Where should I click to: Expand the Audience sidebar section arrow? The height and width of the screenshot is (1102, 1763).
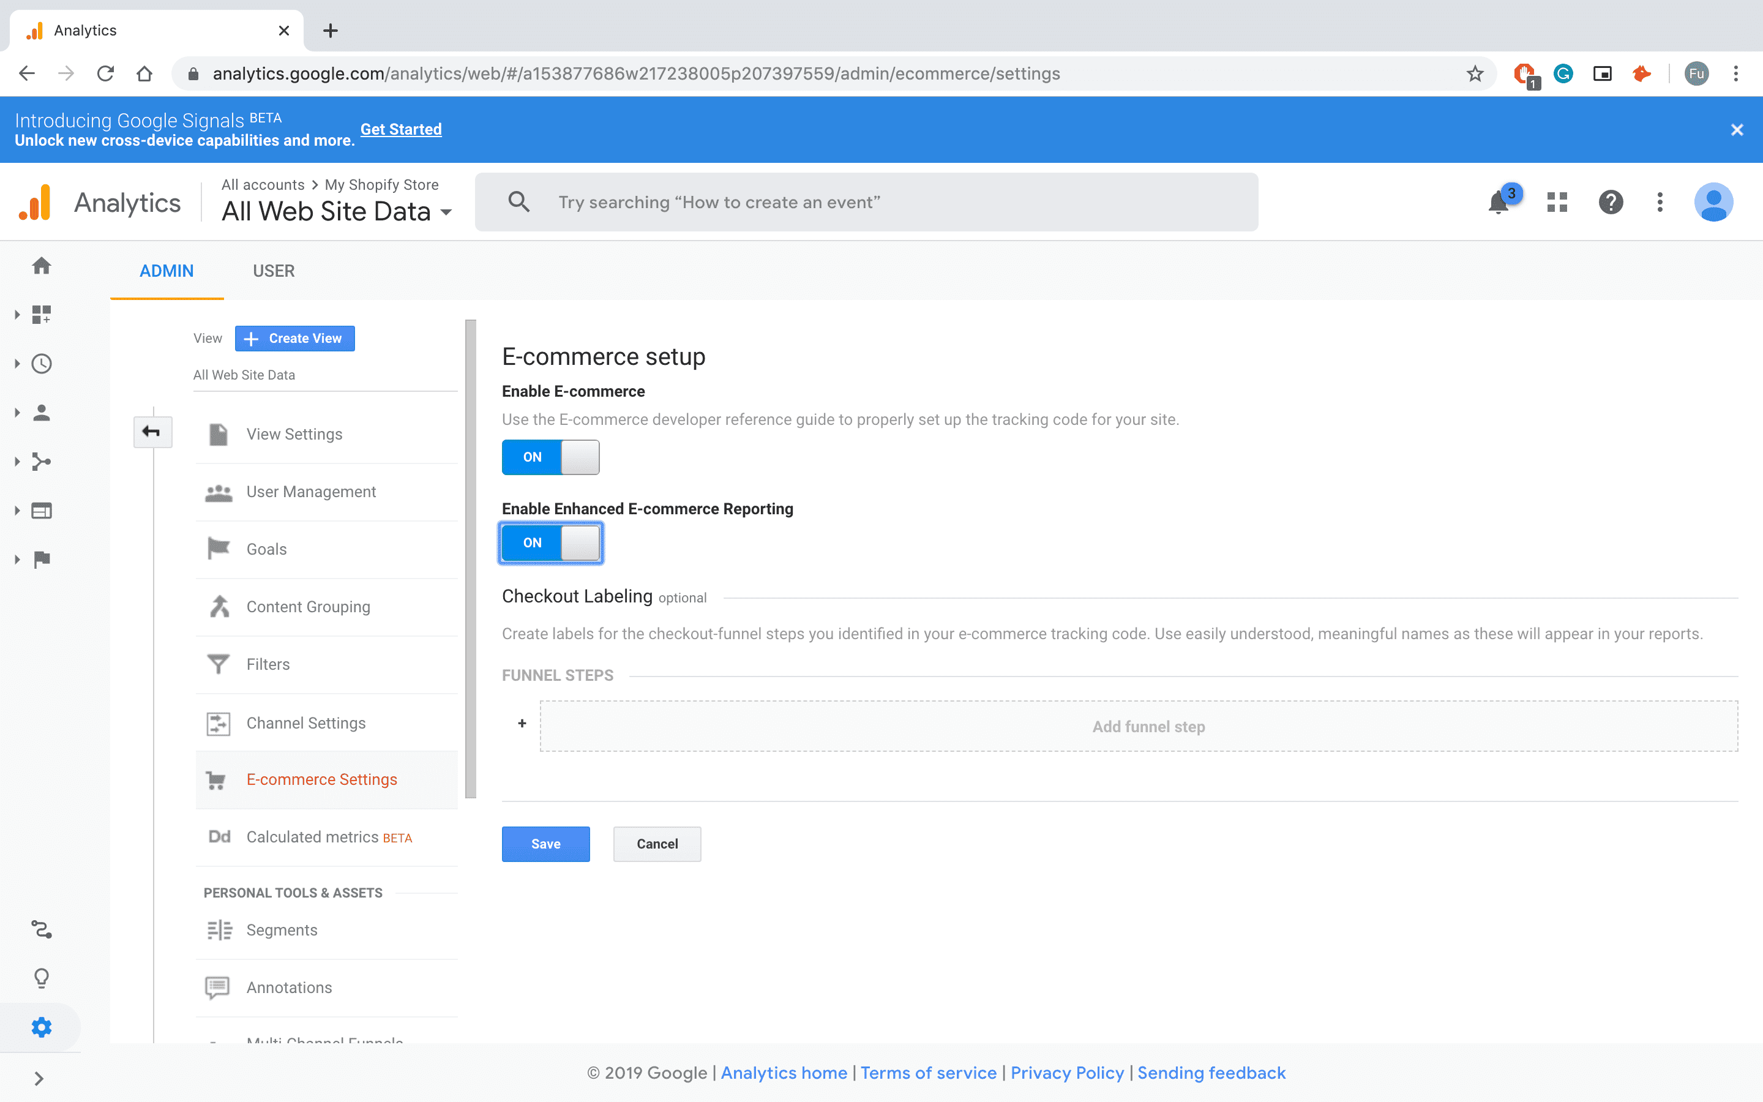(x=17, y=413)
